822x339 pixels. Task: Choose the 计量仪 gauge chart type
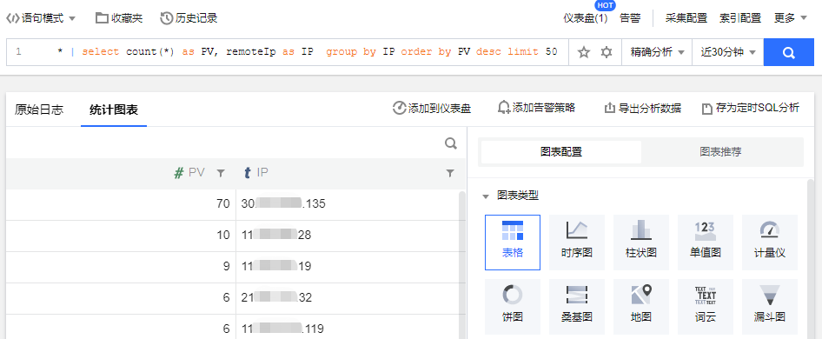point(770,242)
